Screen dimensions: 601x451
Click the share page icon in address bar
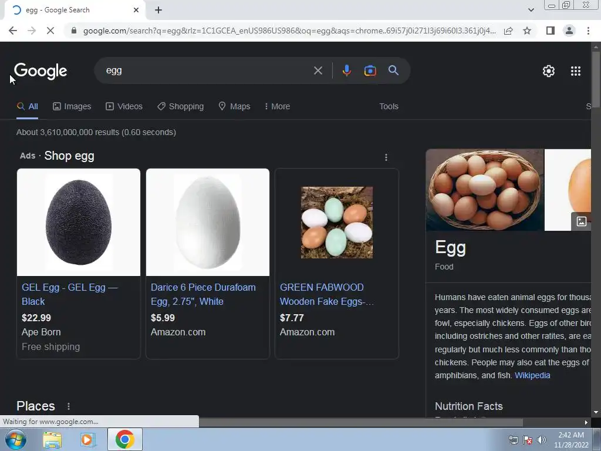click(x=508, y=31)
